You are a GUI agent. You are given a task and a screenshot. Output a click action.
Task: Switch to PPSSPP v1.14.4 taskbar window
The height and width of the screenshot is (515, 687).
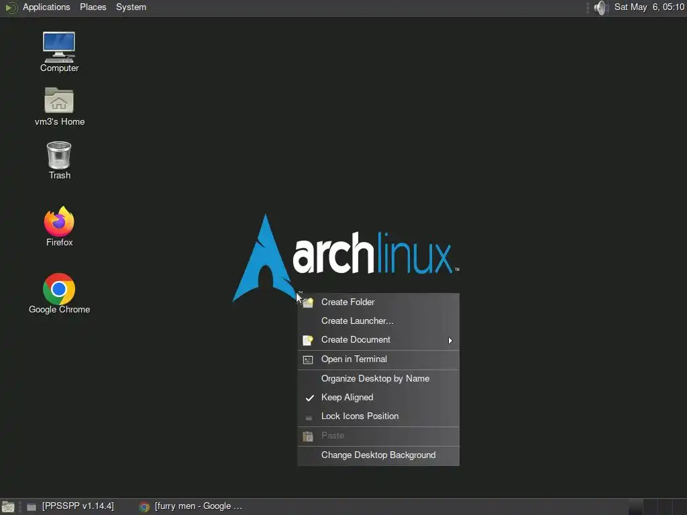(71, 507)
